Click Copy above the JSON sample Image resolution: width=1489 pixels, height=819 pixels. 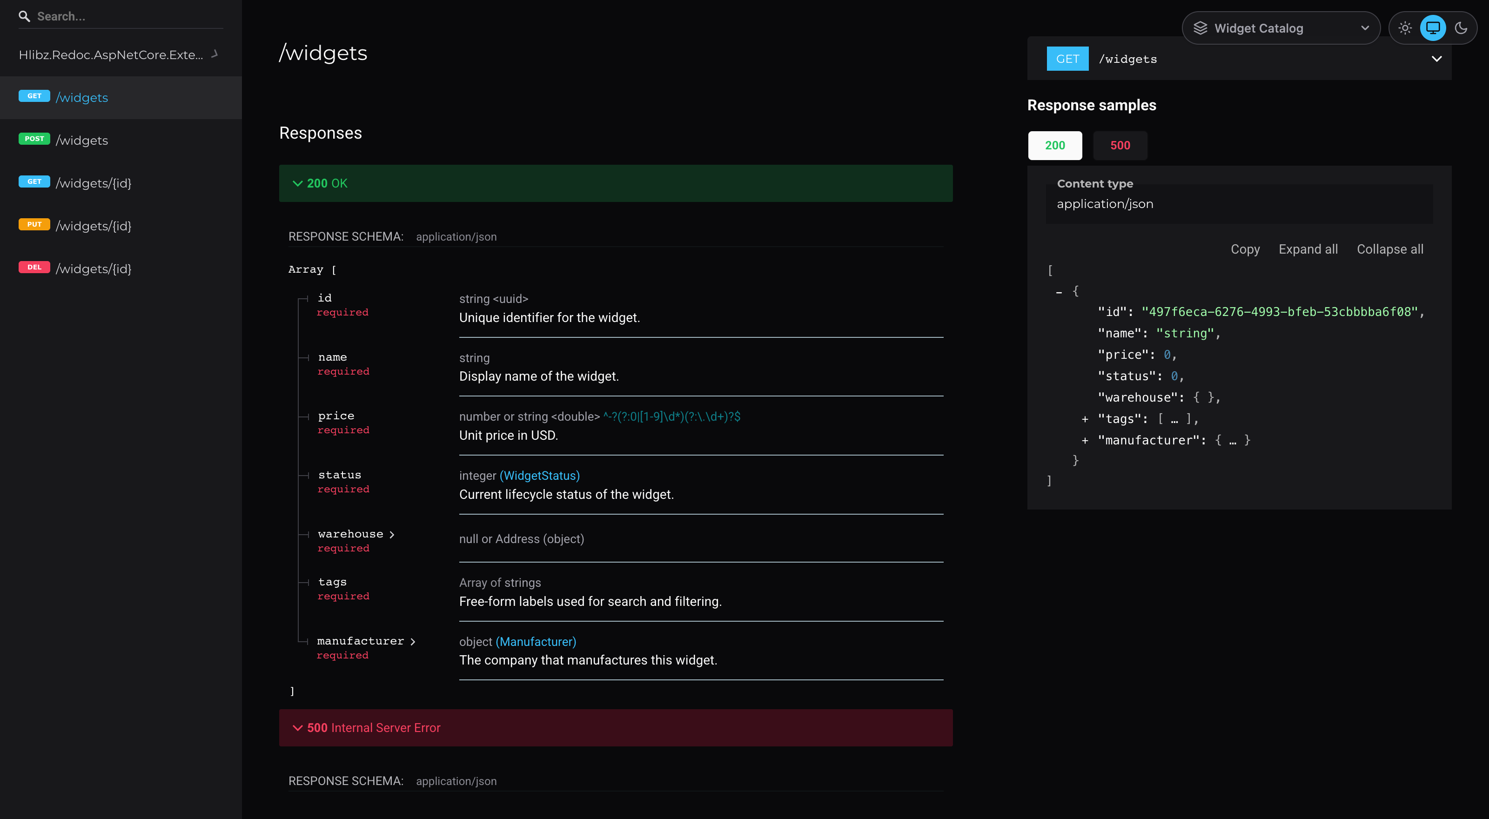[1245, 249]
